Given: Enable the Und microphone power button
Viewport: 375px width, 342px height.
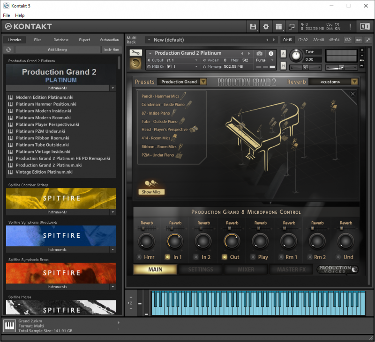Looking at the screenshot, I should (x=338, y=257).
